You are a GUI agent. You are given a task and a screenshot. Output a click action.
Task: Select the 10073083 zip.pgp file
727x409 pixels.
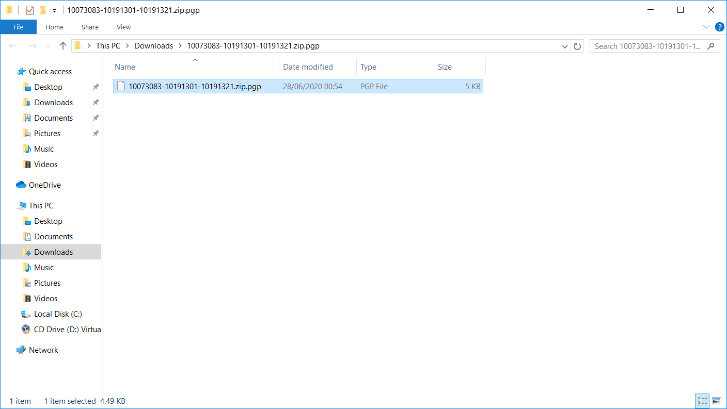(195, 87)
